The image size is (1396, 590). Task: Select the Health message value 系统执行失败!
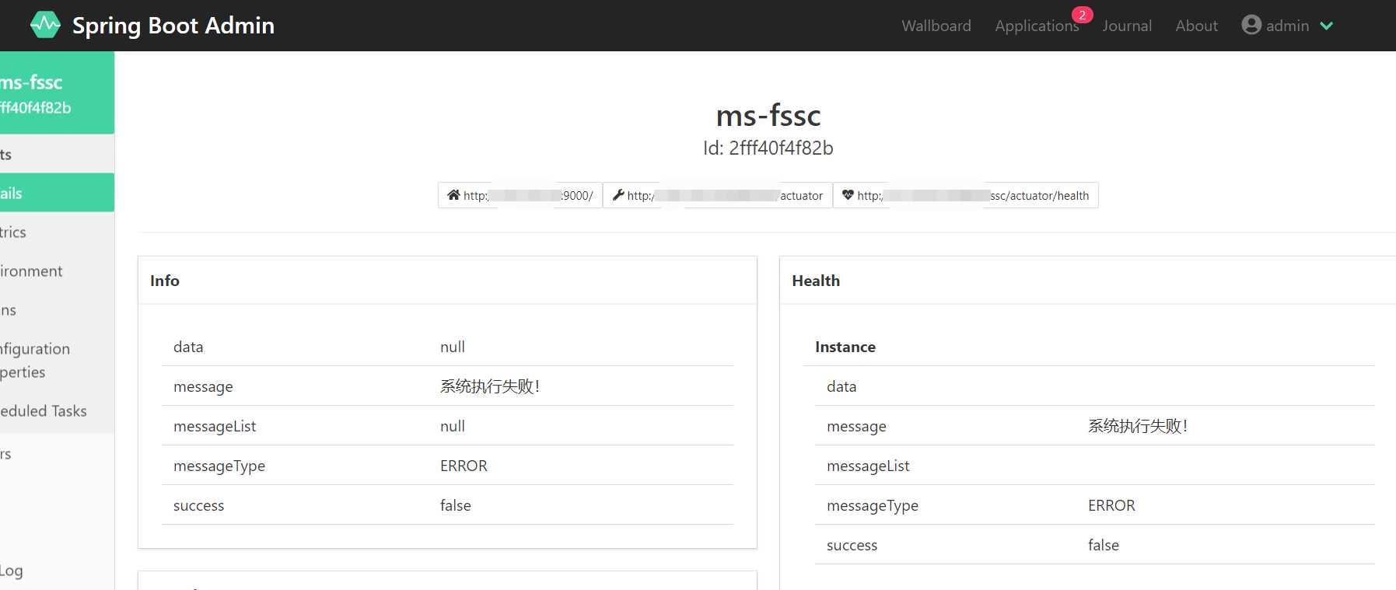click(1138, 425)
